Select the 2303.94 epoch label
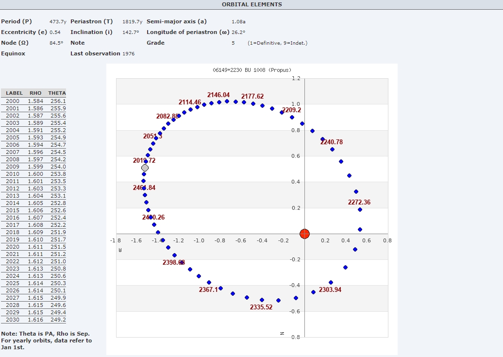The height and width of the screenshot is (357, 503). click(x=330, y=289)
